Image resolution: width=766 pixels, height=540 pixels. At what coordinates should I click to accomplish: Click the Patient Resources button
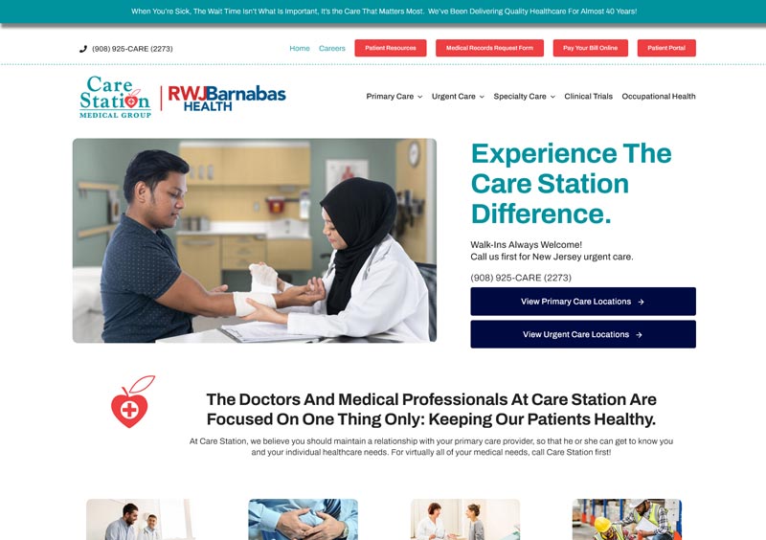click(x=391, y=48)
